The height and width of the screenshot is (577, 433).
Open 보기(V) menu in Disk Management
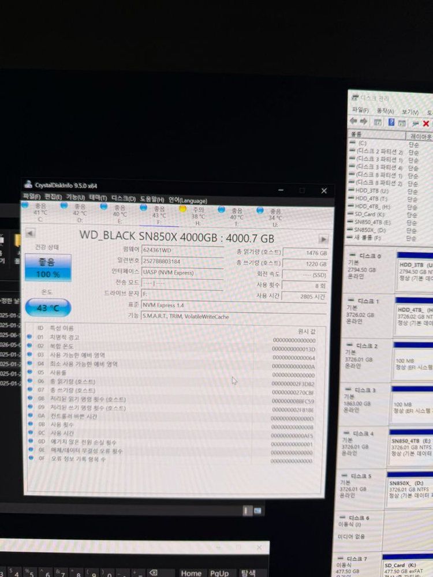(x=410, y=111)
